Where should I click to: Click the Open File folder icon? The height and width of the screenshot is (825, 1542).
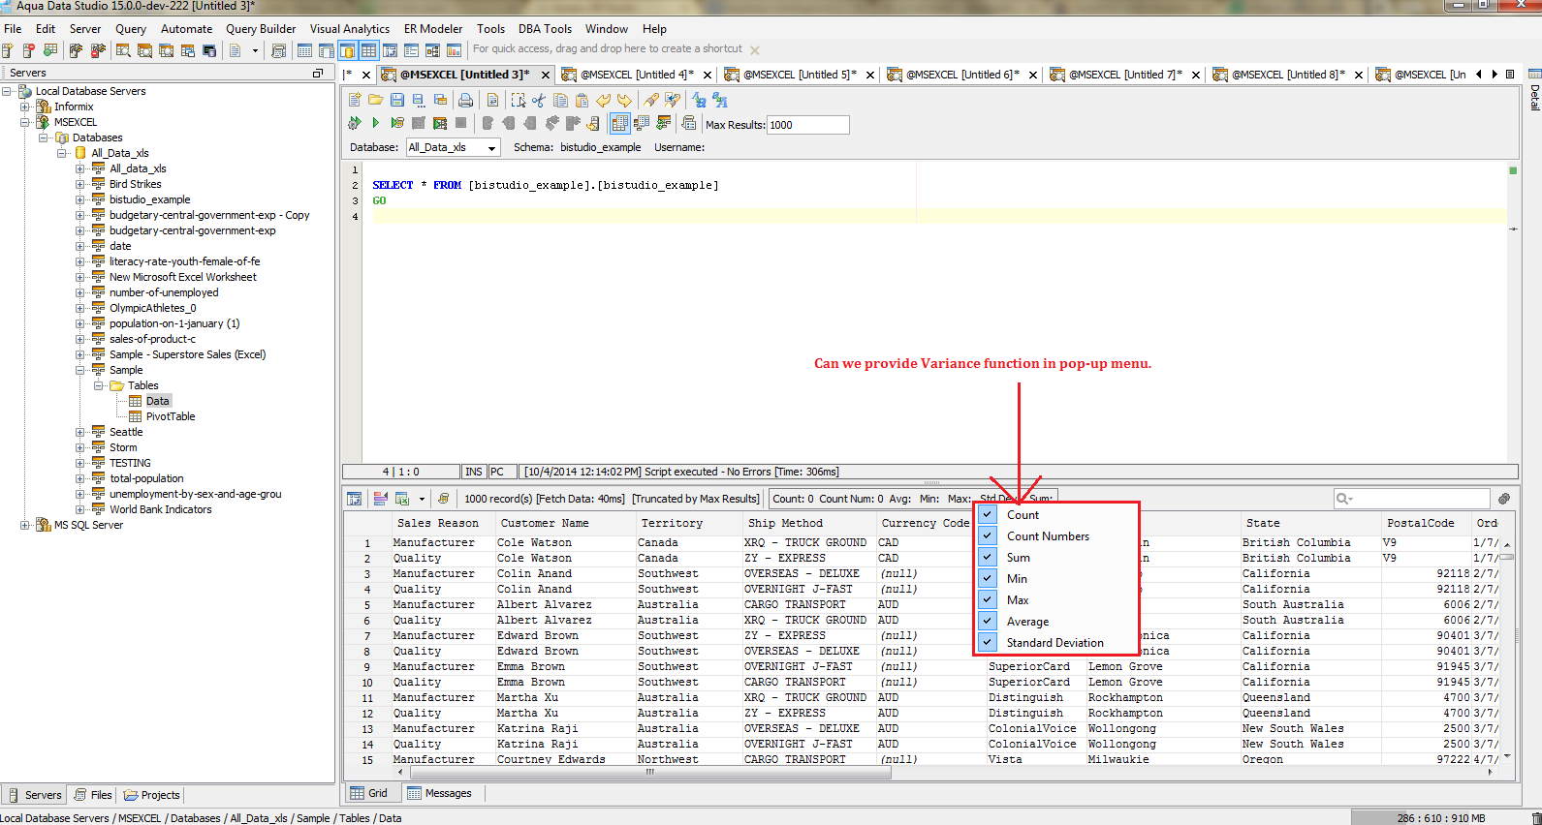click(x=375, y=100)
